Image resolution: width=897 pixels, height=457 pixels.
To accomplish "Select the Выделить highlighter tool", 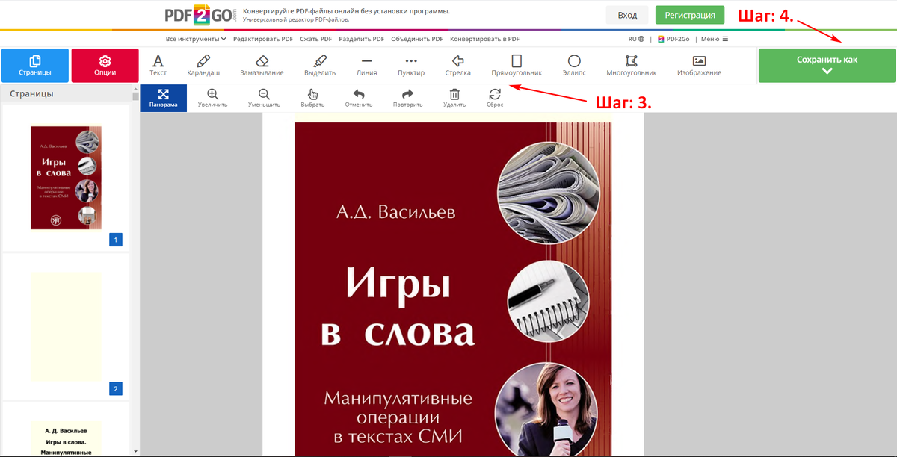I will (x=320, y=66).
